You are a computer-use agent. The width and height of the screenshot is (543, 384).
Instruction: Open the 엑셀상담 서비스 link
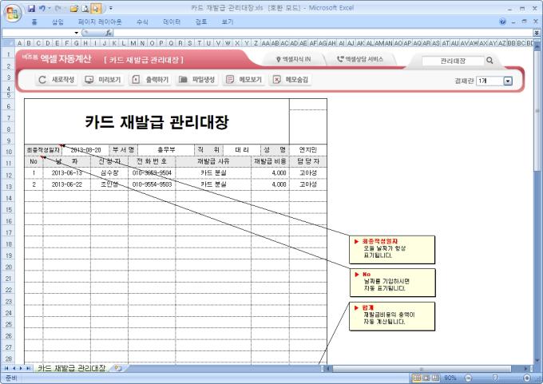(x=360, y=59)
